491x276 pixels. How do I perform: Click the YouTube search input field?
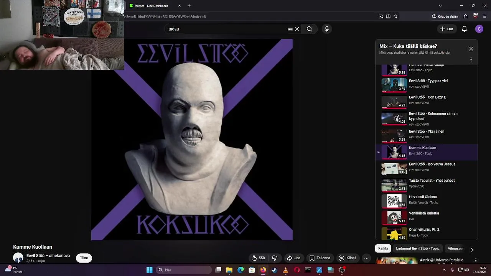(226, 29)
